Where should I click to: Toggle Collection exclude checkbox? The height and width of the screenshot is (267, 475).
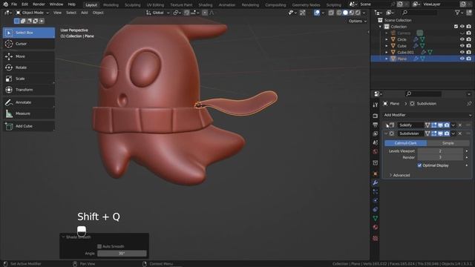456,27
